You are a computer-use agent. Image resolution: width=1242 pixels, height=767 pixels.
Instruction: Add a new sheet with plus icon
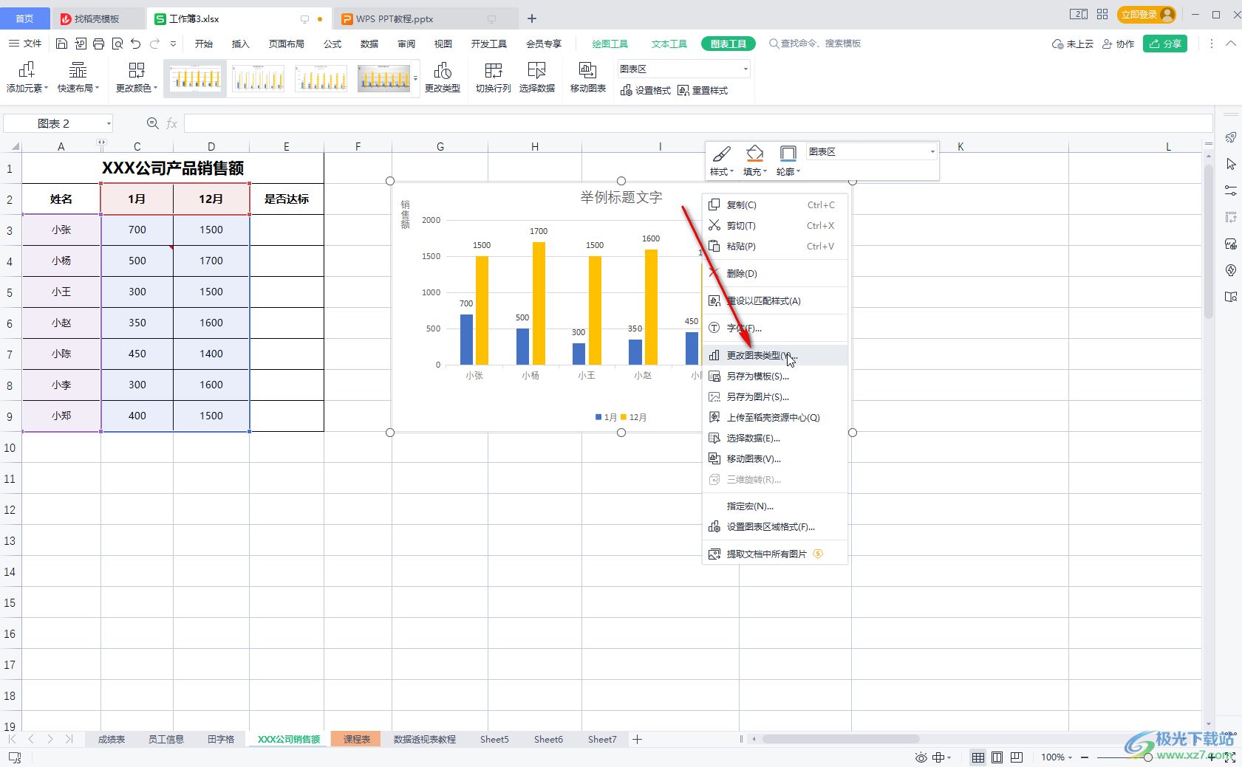[x=637, y=739]
